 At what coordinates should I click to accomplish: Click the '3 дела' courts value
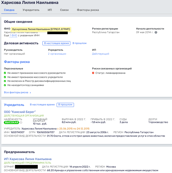pyautogui.click(x=124, y=122)
